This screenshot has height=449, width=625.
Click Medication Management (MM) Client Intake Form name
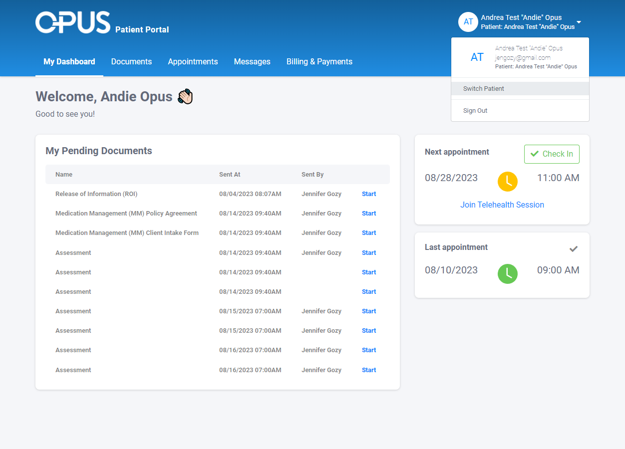pos(127,233)
